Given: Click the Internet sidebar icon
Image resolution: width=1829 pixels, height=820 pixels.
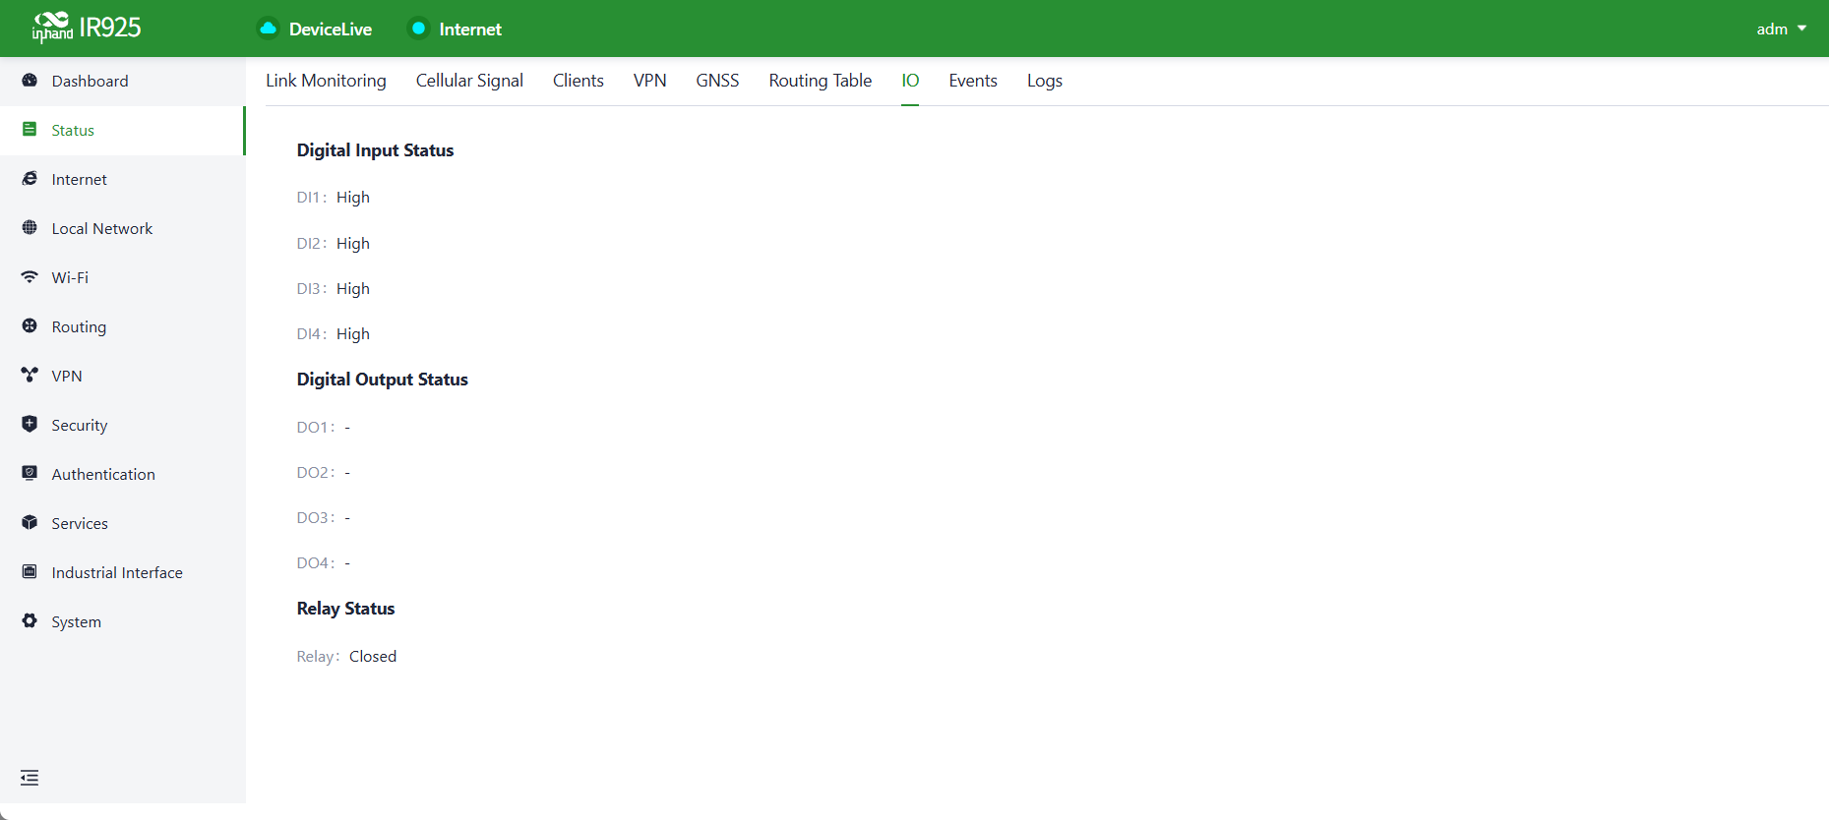Looking at the screenshot, I should pyautogui.click(x=30, y=179).
